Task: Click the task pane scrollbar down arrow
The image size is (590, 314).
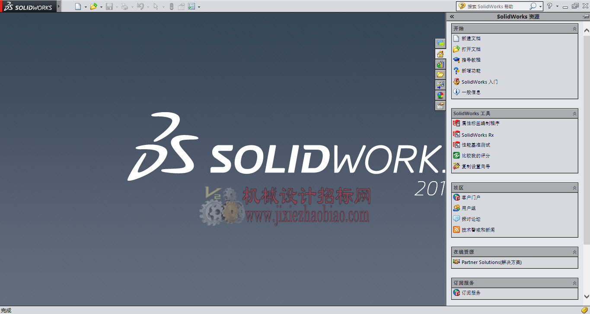Action: pyautogui.click(x=587, y=296)
